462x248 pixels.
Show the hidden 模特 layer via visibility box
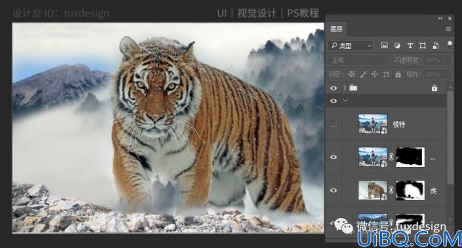point(334,124)
